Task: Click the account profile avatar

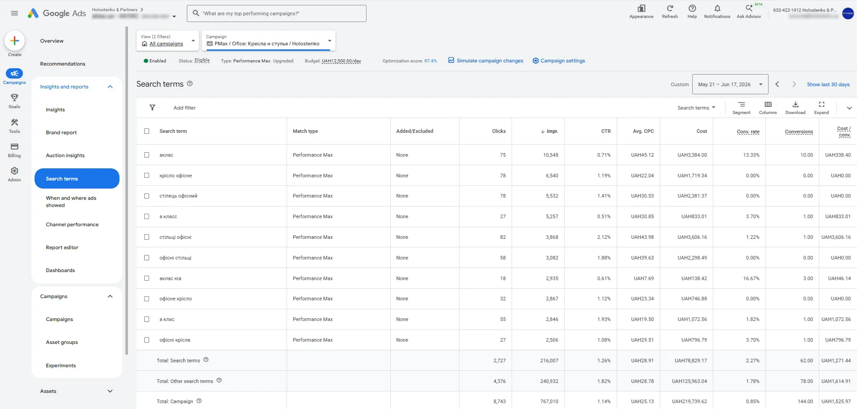Action: 848,13
